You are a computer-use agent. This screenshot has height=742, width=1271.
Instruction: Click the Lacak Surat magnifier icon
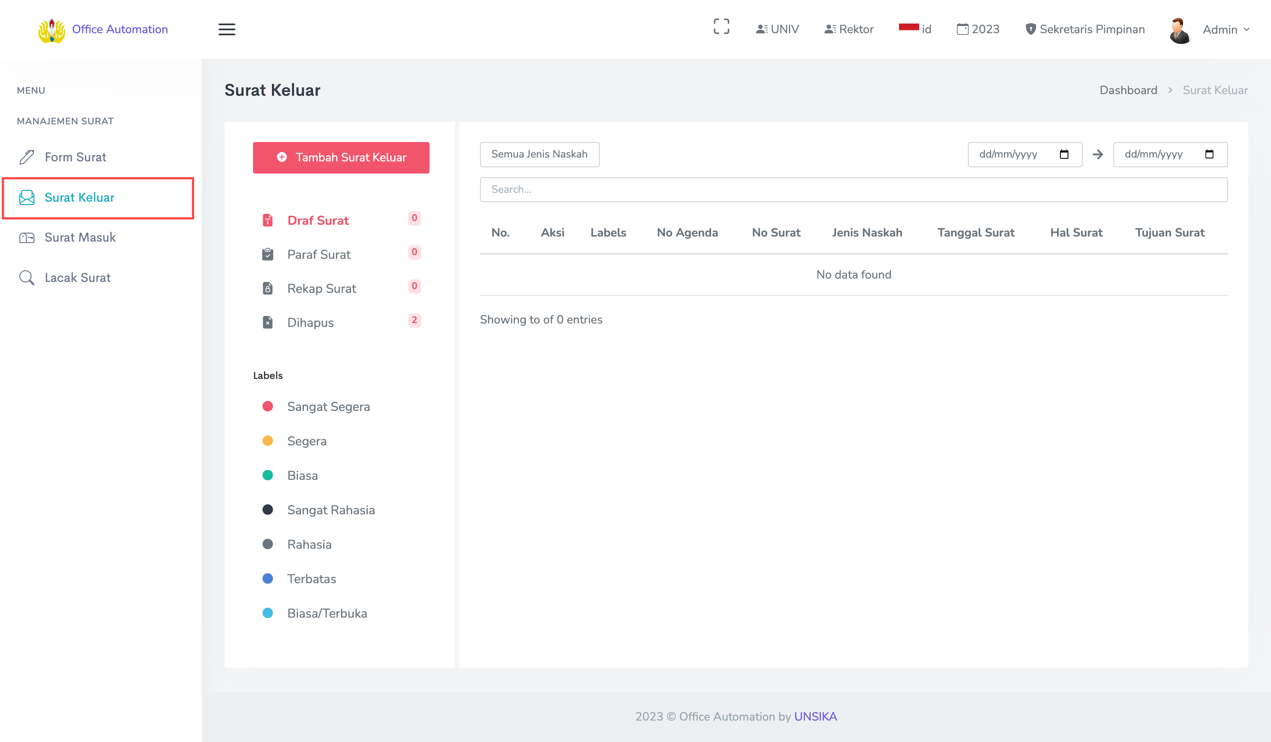(27, 278)
